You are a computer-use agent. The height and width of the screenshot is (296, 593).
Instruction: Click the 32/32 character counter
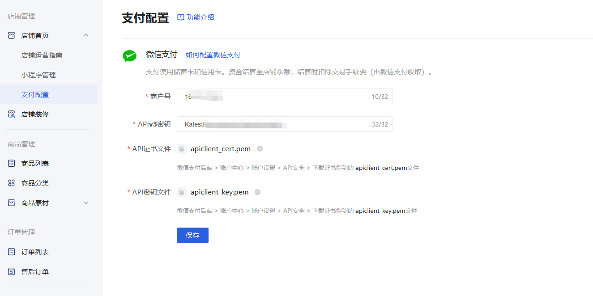pos(380,124)
